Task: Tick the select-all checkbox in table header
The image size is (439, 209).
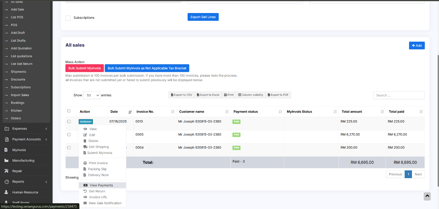Action: [69, 111]
